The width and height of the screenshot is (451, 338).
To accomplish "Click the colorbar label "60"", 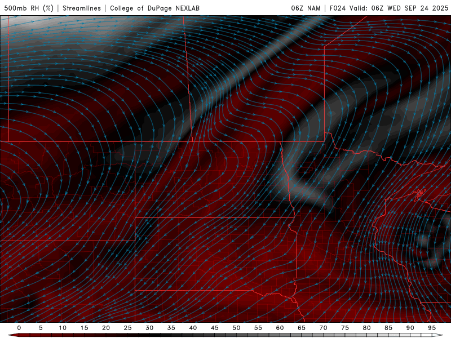I will point(280,328).
